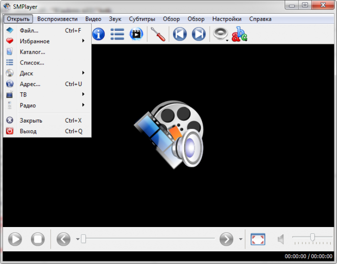
Task: Click the television icon beside ТВ
Action: click(x=10, y=95)
